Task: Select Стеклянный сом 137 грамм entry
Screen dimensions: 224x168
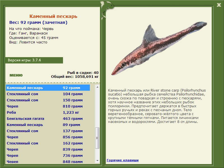Action: (x=48, y=131)
